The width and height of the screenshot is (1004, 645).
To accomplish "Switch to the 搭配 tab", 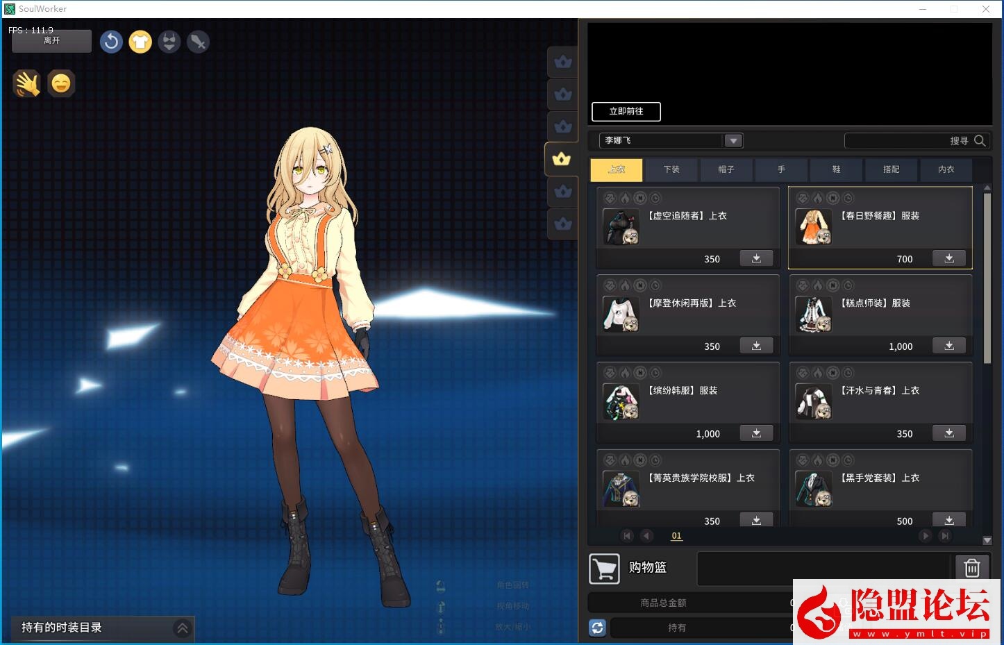I will pos(892,169).
